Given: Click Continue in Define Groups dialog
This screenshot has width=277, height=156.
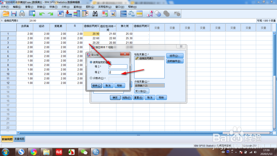Looking at the screenshot, I should [x=96, y=85].
